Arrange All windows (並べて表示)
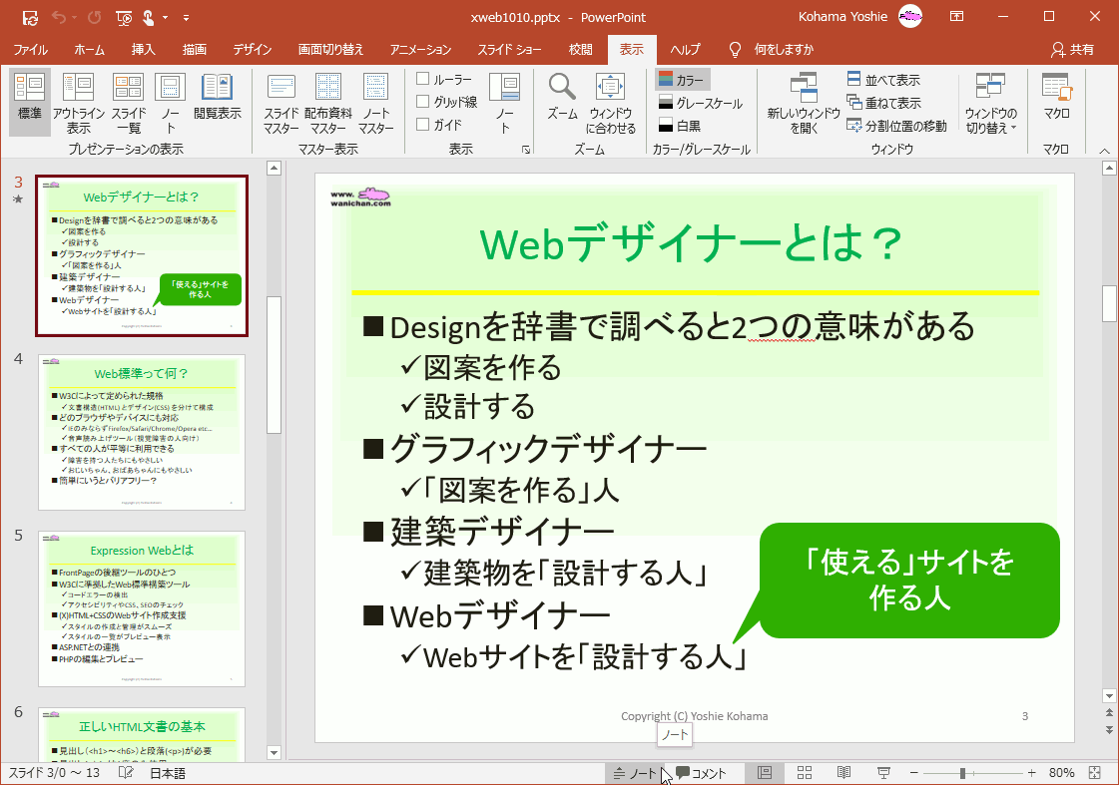The height and width of the screenshot is (785, 1119). click(883, 79)
